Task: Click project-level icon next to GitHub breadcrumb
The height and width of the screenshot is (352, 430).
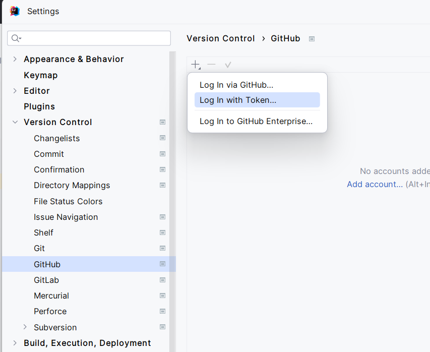Action: (x=312, y=39)
